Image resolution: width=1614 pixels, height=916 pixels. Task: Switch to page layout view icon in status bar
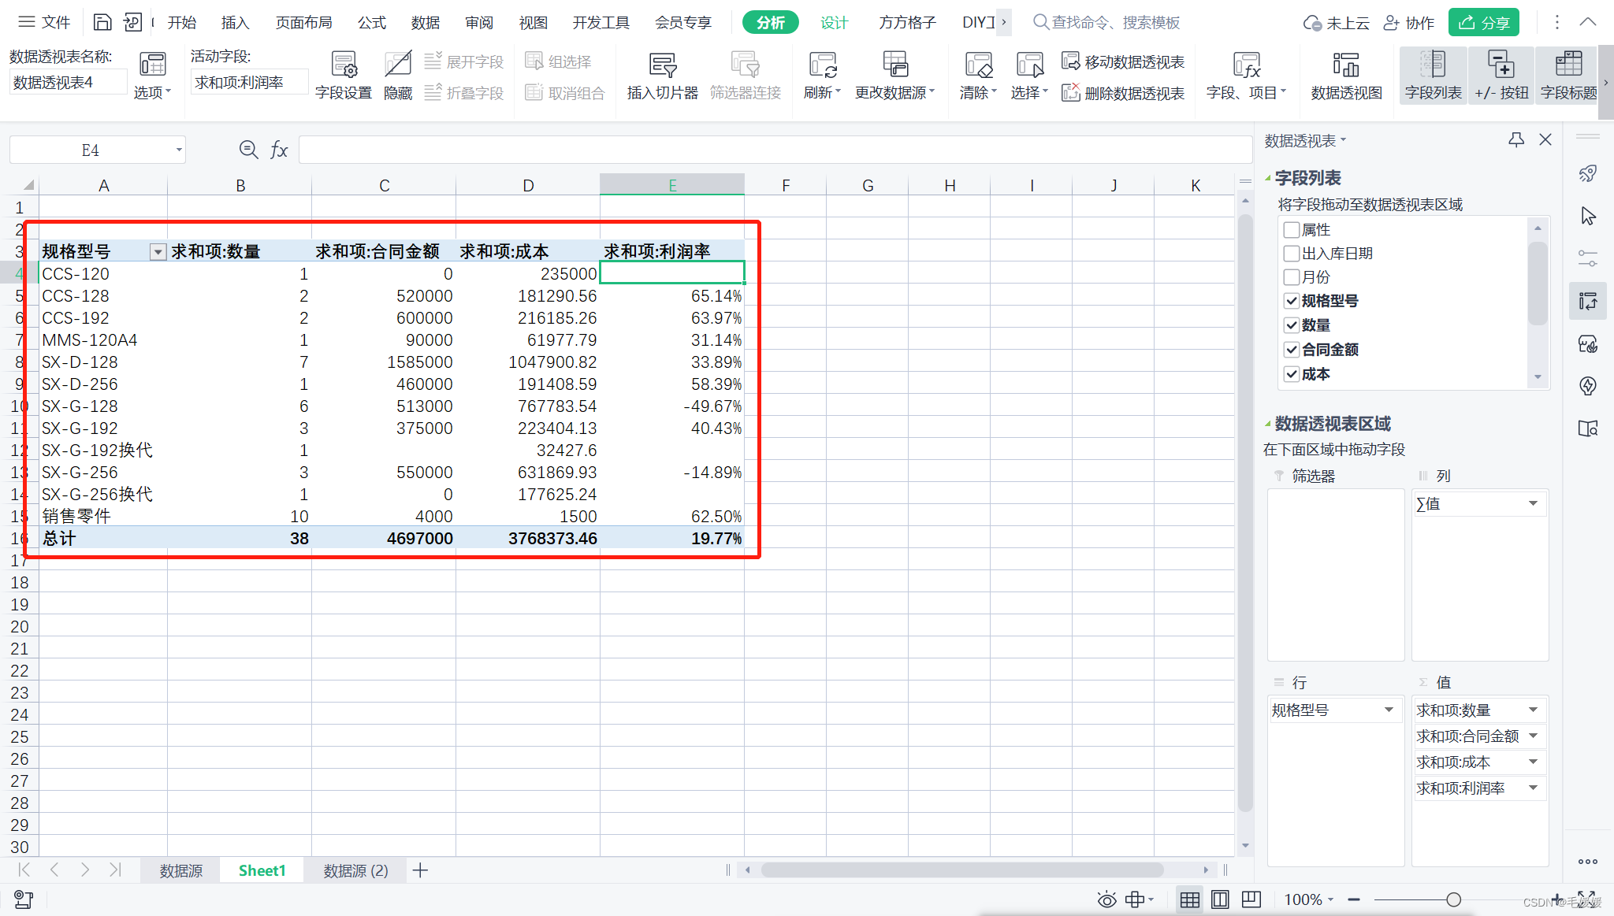click(1220, 899)
